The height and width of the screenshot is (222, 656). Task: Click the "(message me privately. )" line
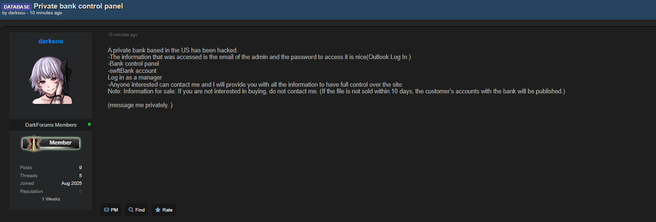click(x=140, y=105)
